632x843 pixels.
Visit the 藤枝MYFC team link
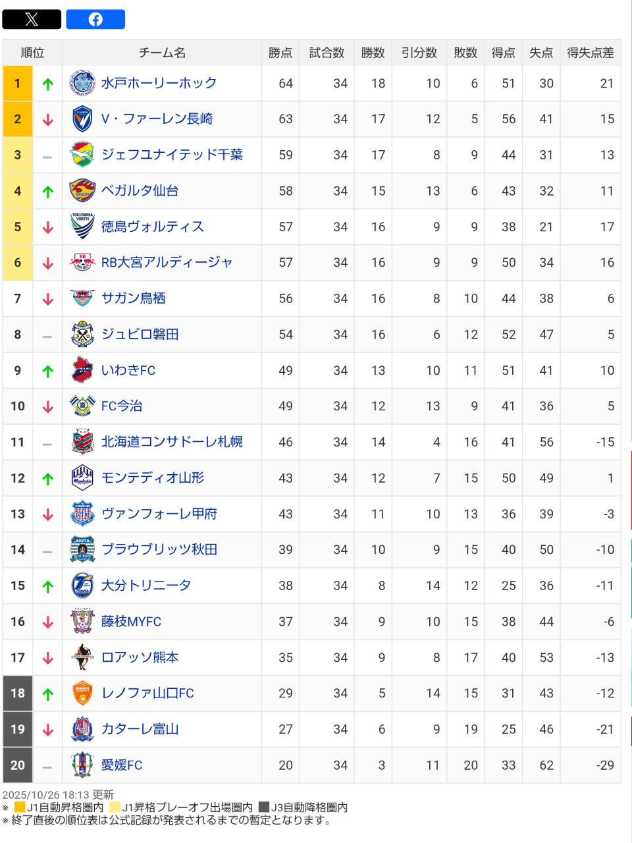coord(131,622)
